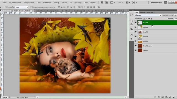Open the Выделение menu

point(47,2)
